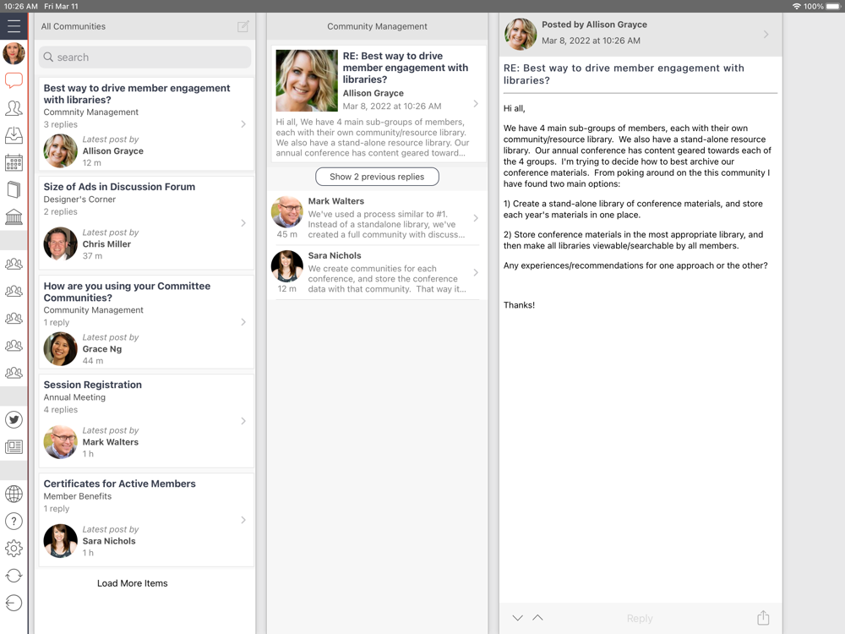
Task: Open the globe website icon
Action: pyautogui.click(x=14, y=494)
